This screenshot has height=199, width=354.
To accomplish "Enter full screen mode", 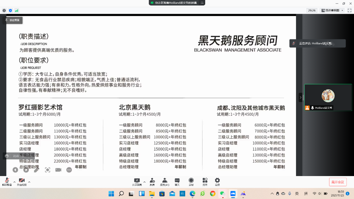I will (x=349, y=10).
